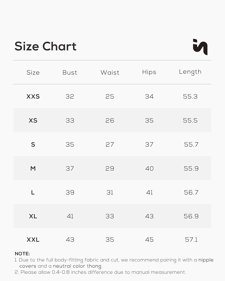Click the brand logo icon
The width and height of the screenshot is (225, 281).
[x=200, y=47]
